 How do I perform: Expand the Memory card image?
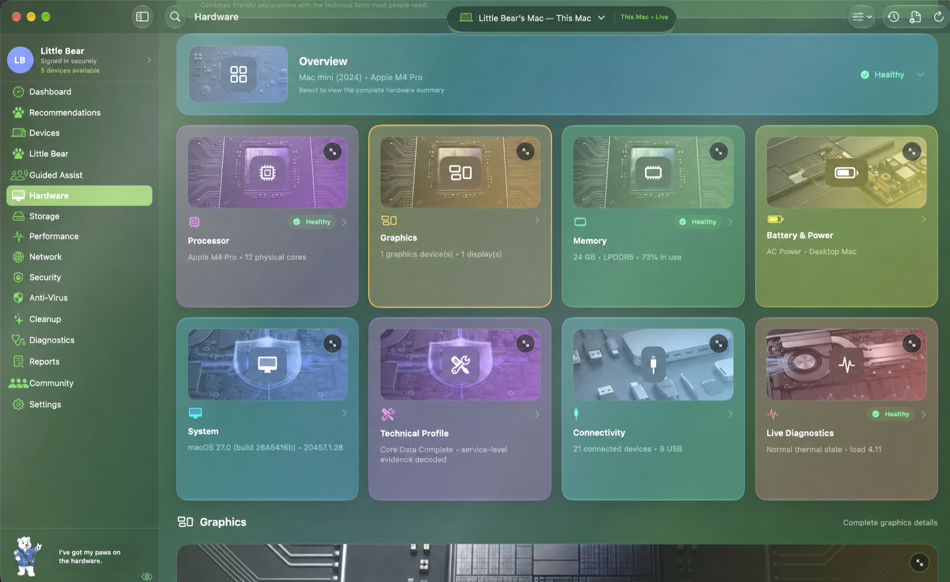tap(719, 152)
